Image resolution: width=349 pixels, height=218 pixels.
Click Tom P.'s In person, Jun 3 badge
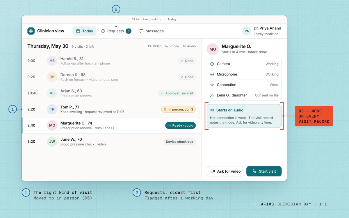179,109
